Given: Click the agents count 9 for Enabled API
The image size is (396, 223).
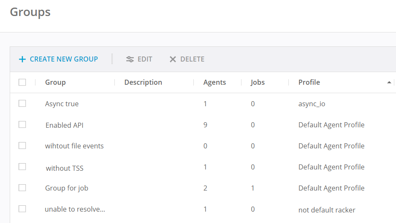Looking at the screenshot, I should point(205,125).
